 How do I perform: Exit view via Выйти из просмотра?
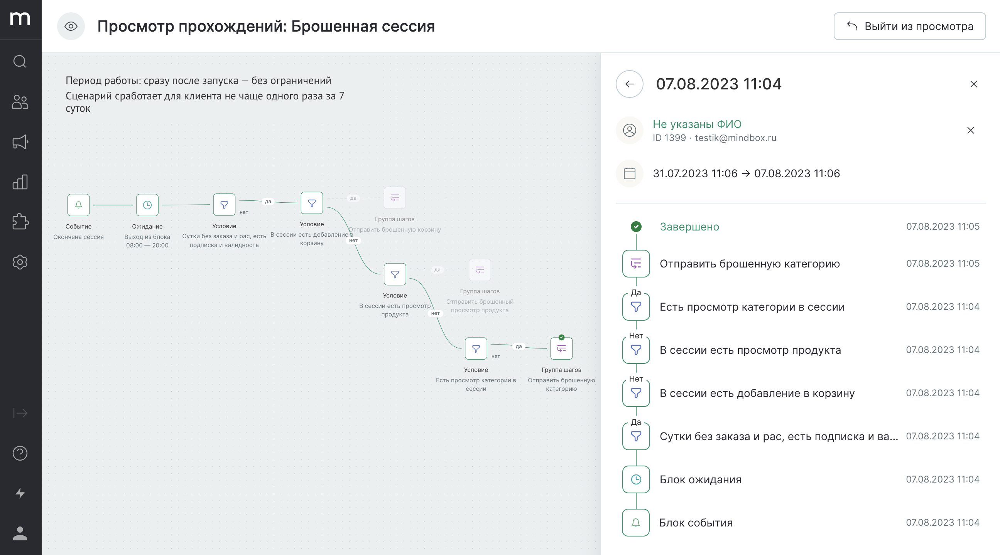click(910, 26)
